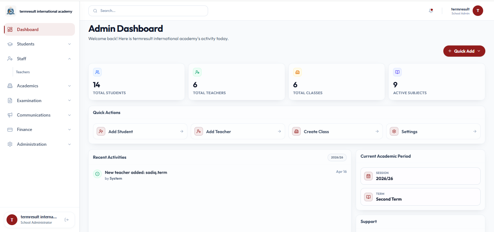The image size is (494, 232).
Task: Click 'New teacher added: sadiq.term' activity
Action: (136, 172)
